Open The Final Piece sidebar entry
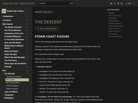This screenshot has width=138, height=103. (11, 61)
